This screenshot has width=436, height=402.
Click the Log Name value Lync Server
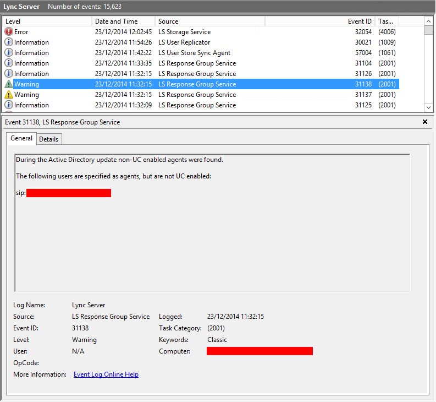pyautogui.click(x=89, y=305)
